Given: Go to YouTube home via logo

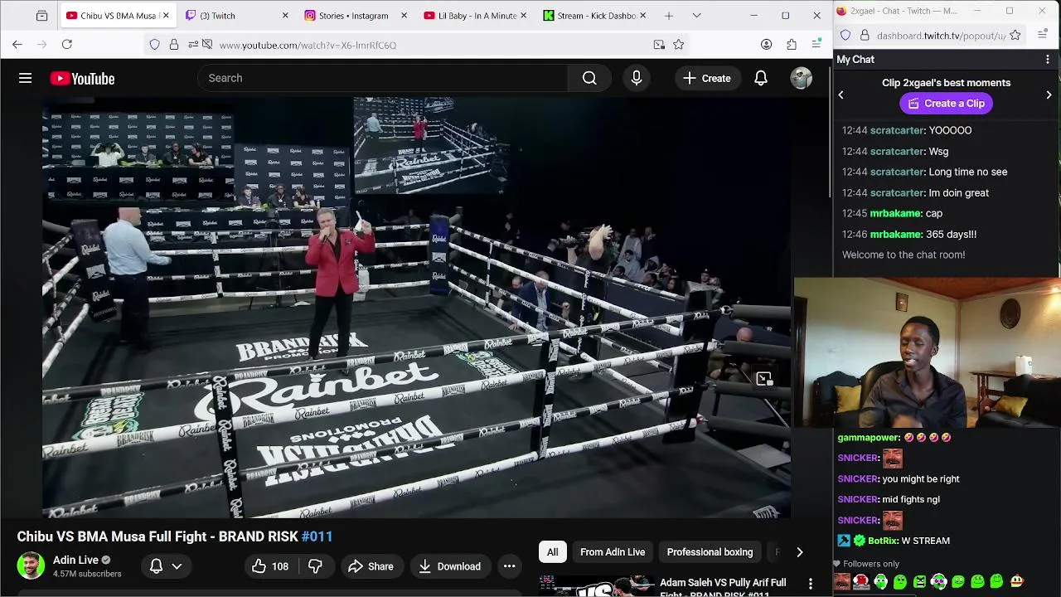Looking at the screenshot, I should 82,79.
